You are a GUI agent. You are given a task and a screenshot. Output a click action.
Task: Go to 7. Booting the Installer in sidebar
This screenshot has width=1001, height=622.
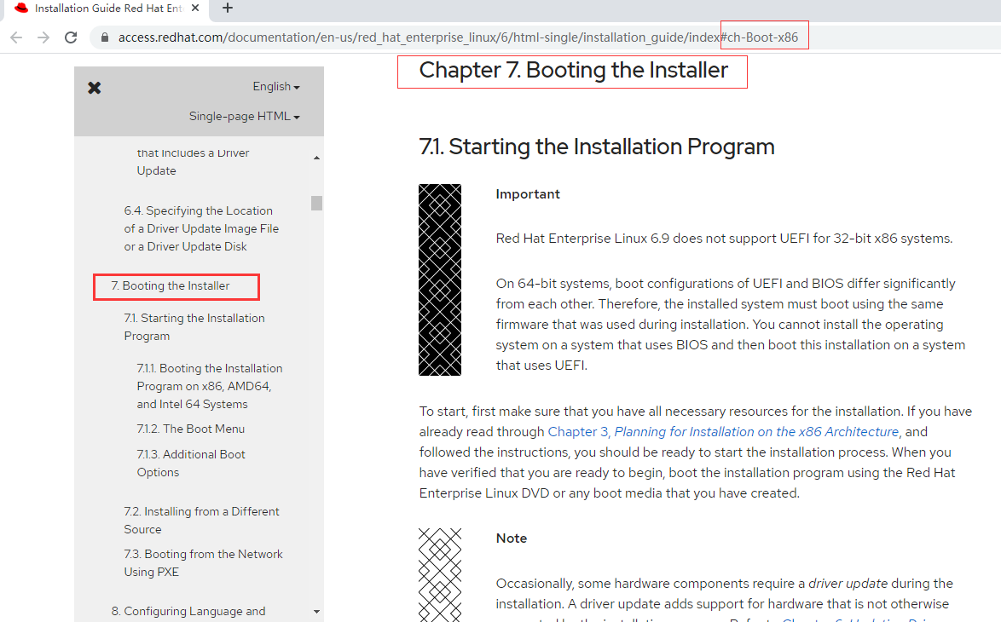click(171, 285)
